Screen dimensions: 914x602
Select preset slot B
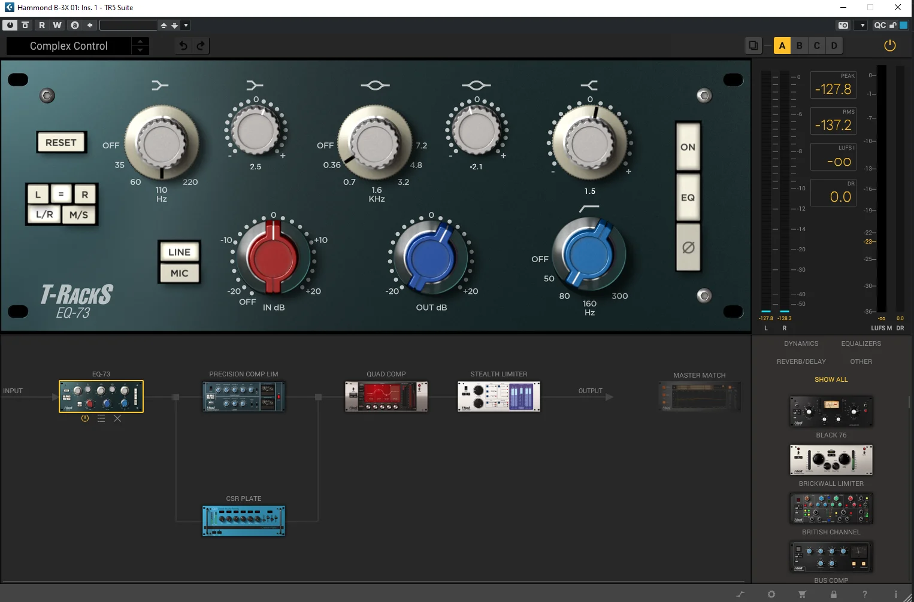[x=800, y=45]
